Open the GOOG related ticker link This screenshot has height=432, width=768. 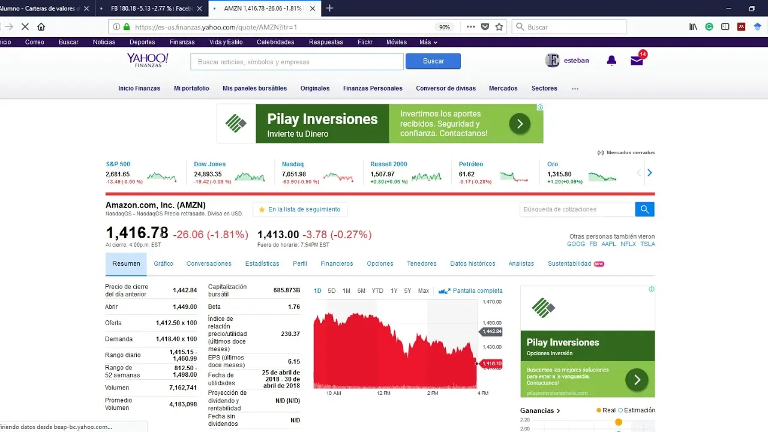576,244
